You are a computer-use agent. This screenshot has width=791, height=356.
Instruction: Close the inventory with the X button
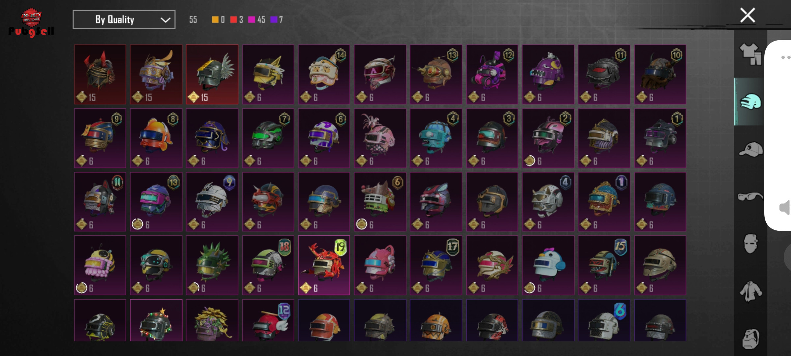tap(747, 15)
